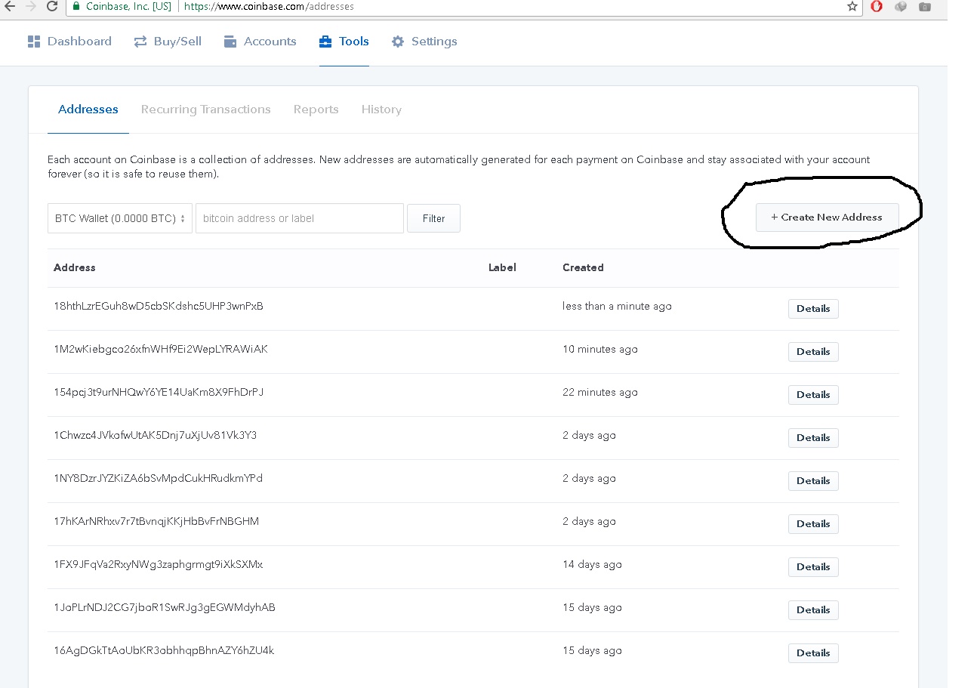Image resolution: width=977 pixels, height=688 pixels.
Task: Open Details for address 1Chwzc4JVkofwUtAK5Dnj7uXjUv81Vk3Y3
Action: [x=813, y=438]
